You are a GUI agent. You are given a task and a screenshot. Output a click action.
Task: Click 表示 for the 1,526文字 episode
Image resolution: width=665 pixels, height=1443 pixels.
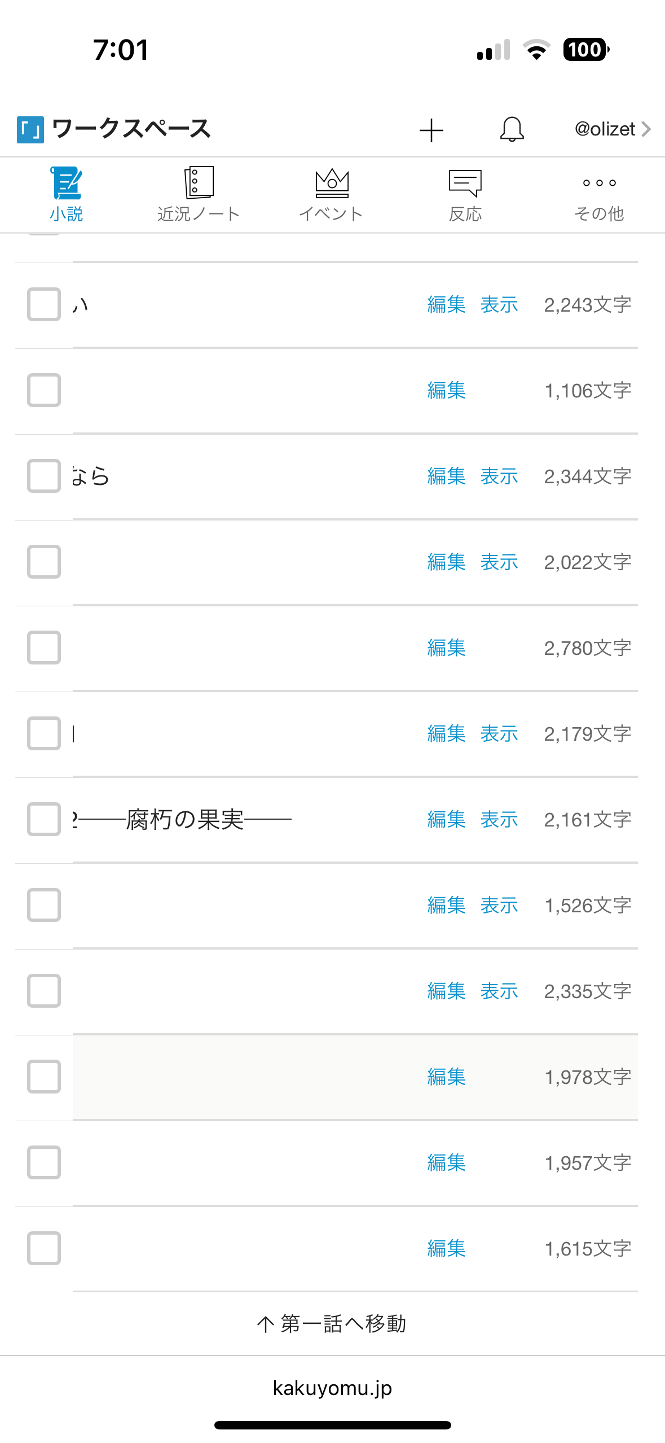499,905
